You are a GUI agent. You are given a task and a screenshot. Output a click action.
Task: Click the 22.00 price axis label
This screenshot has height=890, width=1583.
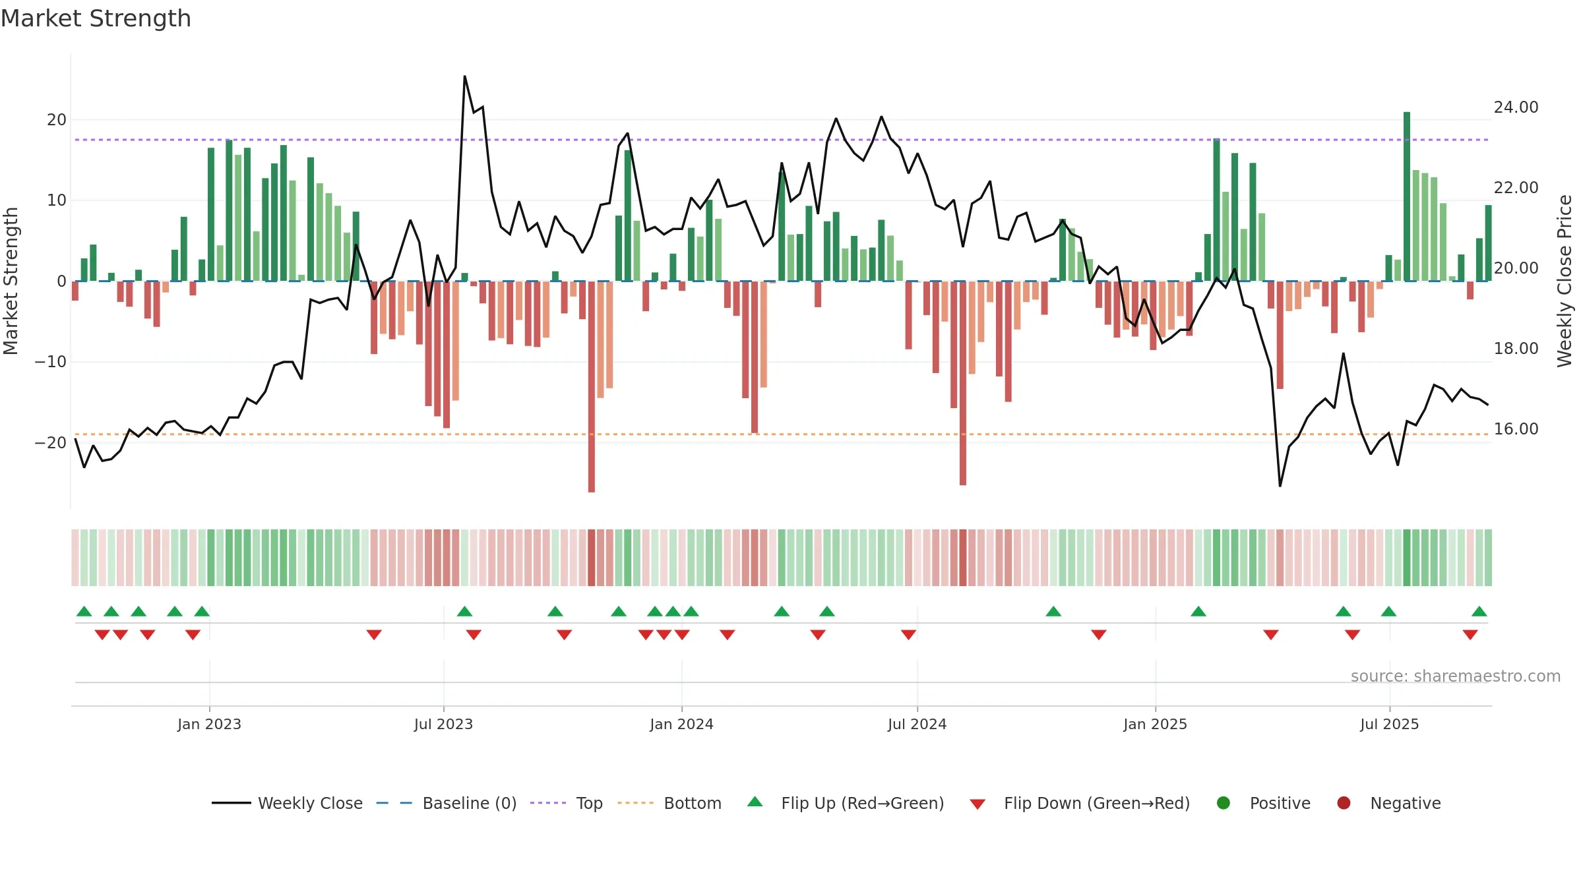(x=1516, y=188)
